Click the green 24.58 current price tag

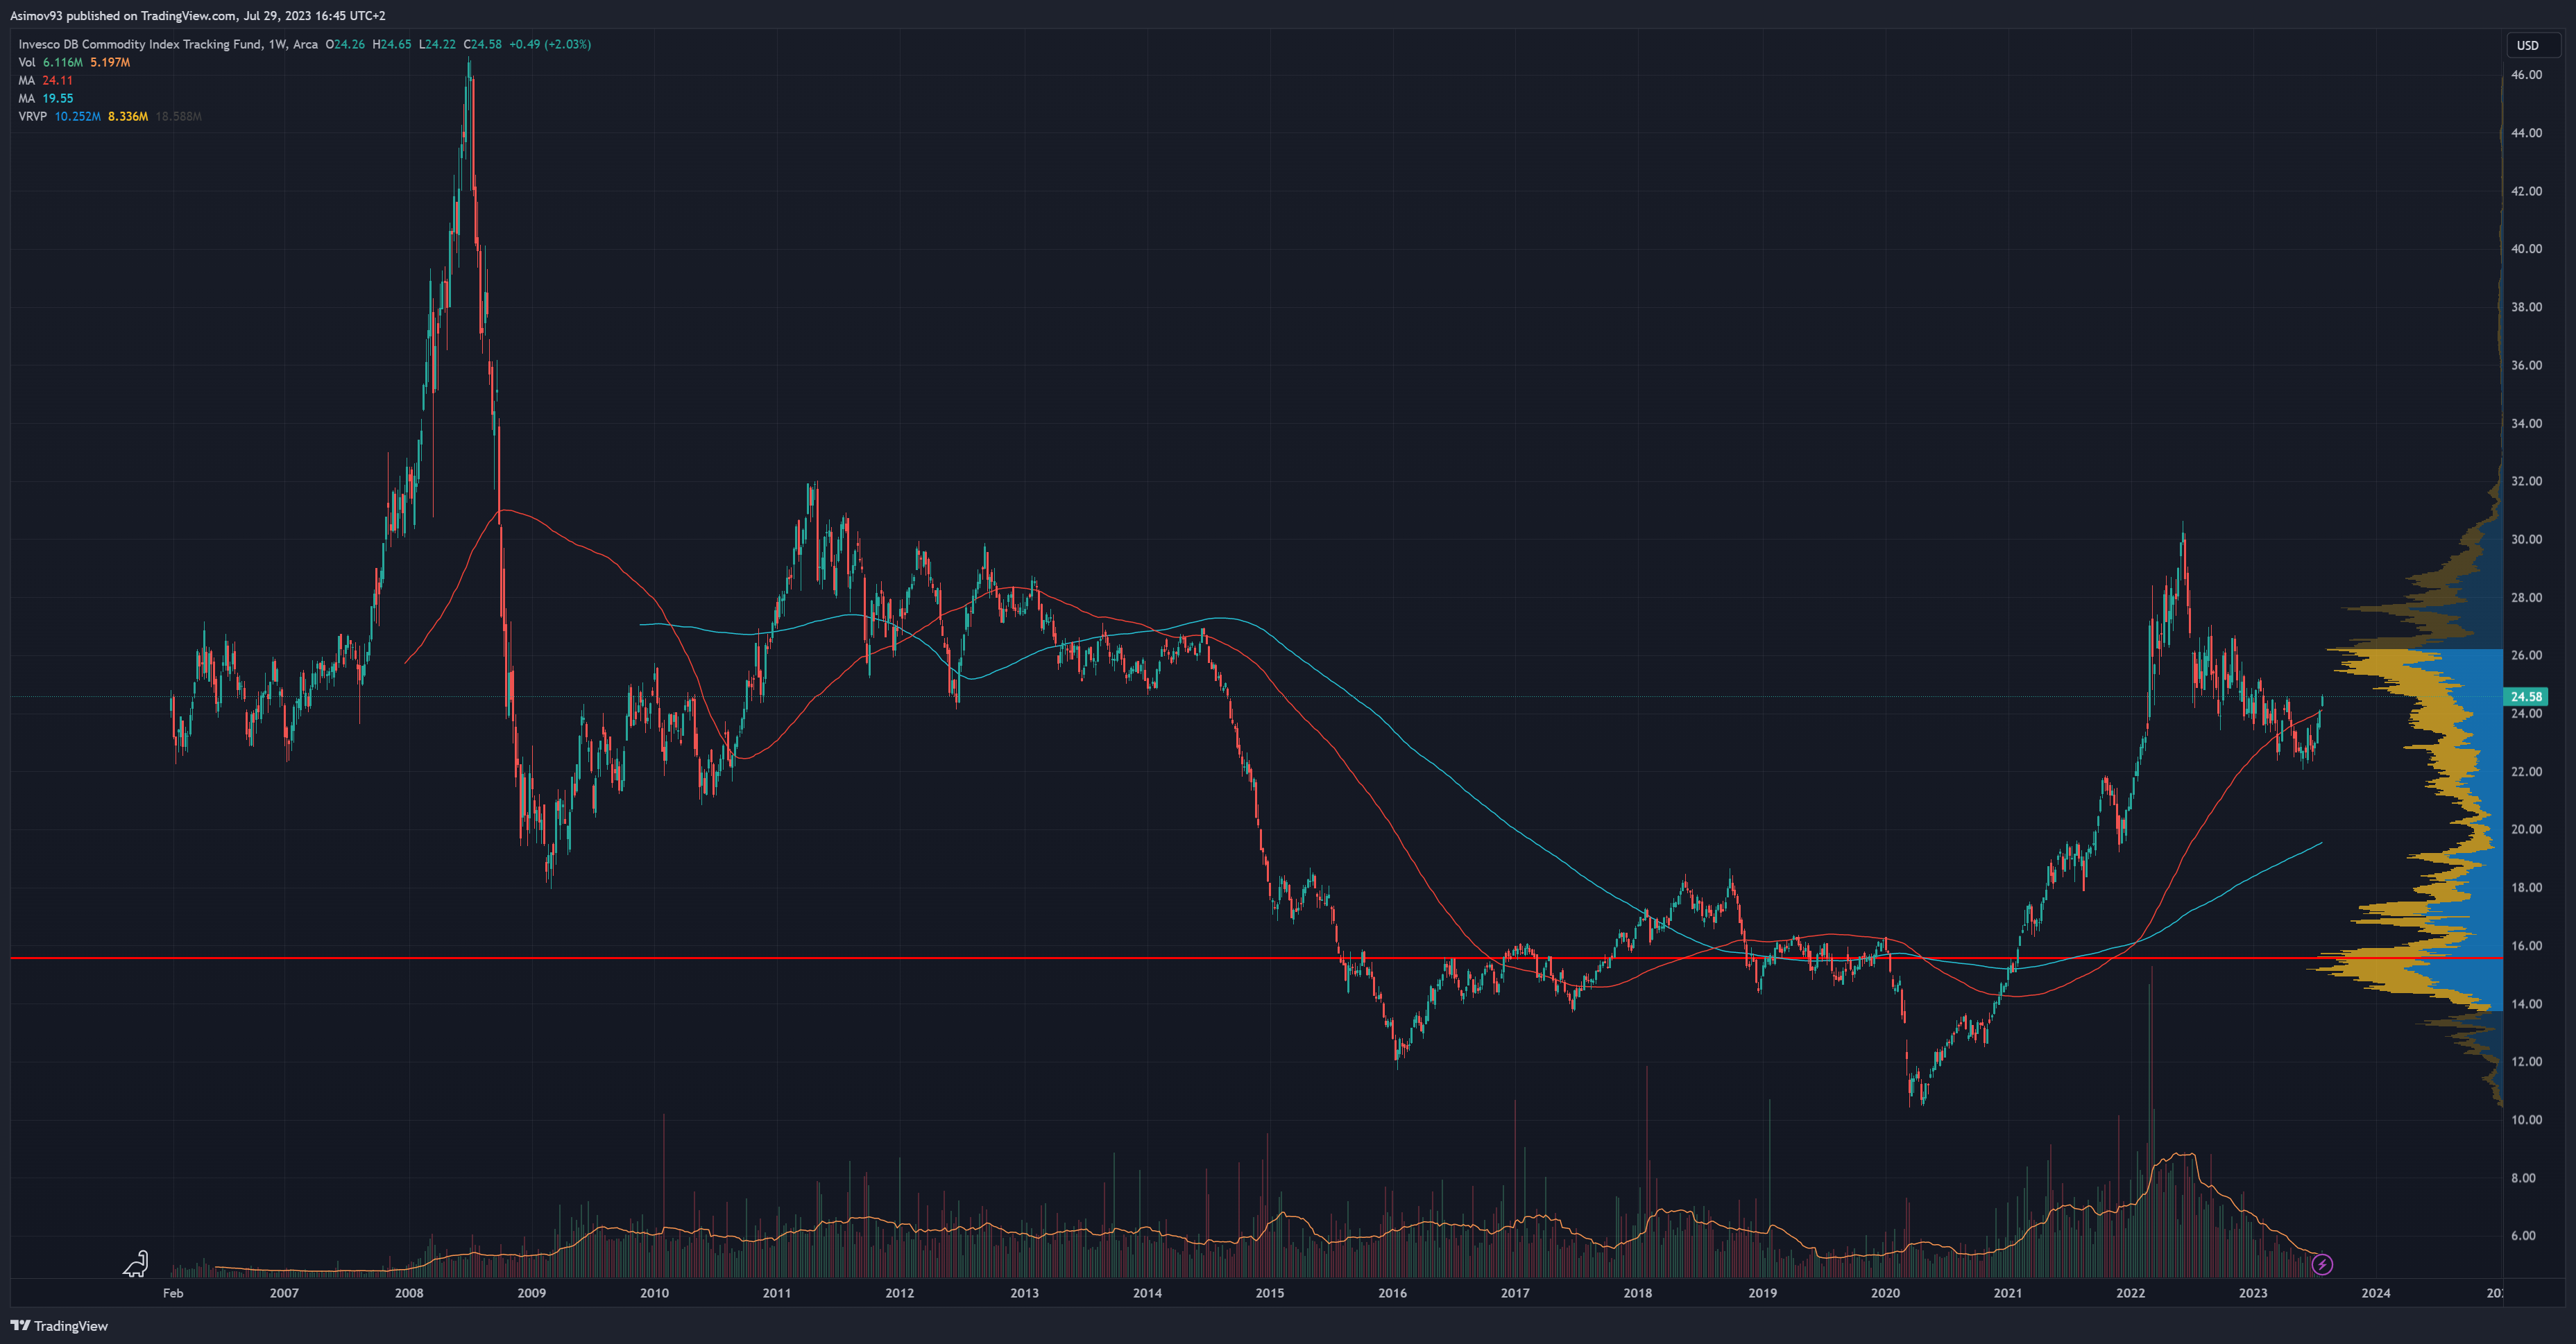2526,696
